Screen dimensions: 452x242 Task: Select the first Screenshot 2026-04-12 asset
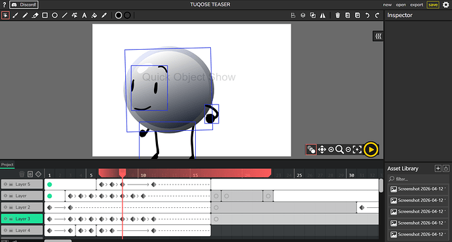[x=418, y=189]
